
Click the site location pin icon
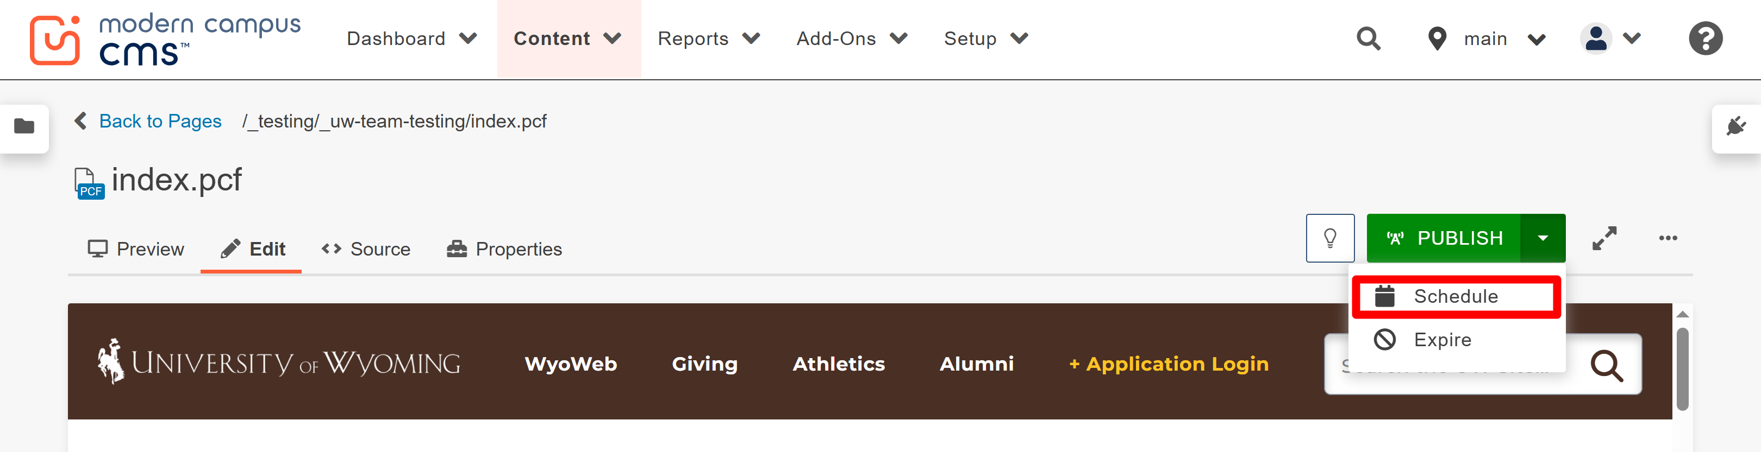(x=1437, y=39)
